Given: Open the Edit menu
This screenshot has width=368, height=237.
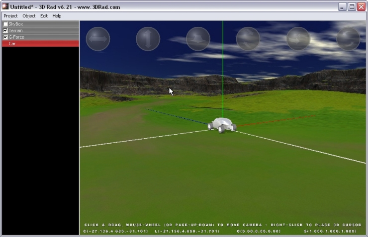Looking at the screenshot, I should (44, 16).
